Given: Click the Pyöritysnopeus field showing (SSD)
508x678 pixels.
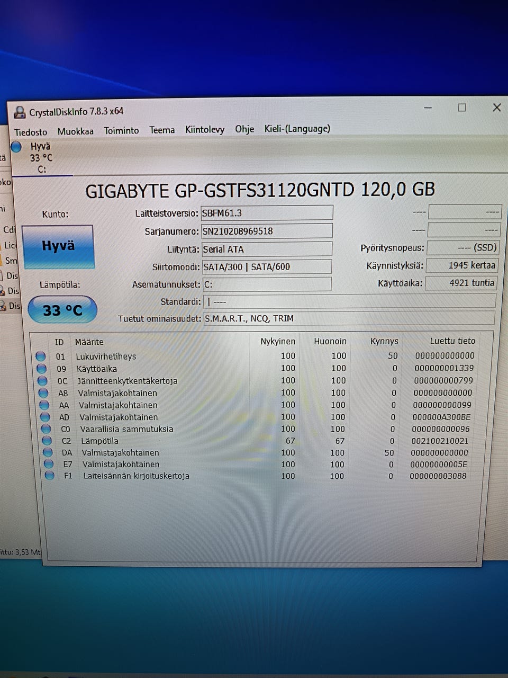Looking at the screenshot, I should point(463,247).
